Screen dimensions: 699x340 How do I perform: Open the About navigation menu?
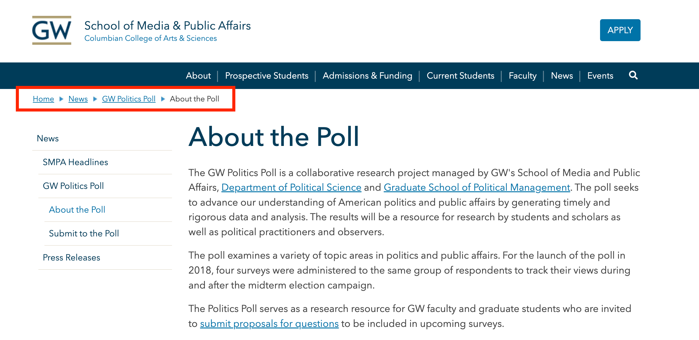tap(198, 76)
